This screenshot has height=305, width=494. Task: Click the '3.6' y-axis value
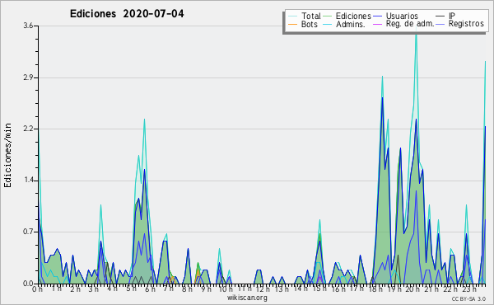[28, 26]
